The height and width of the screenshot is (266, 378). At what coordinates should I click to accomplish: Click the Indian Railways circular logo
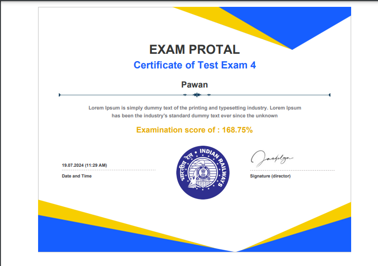coord(202,172)
